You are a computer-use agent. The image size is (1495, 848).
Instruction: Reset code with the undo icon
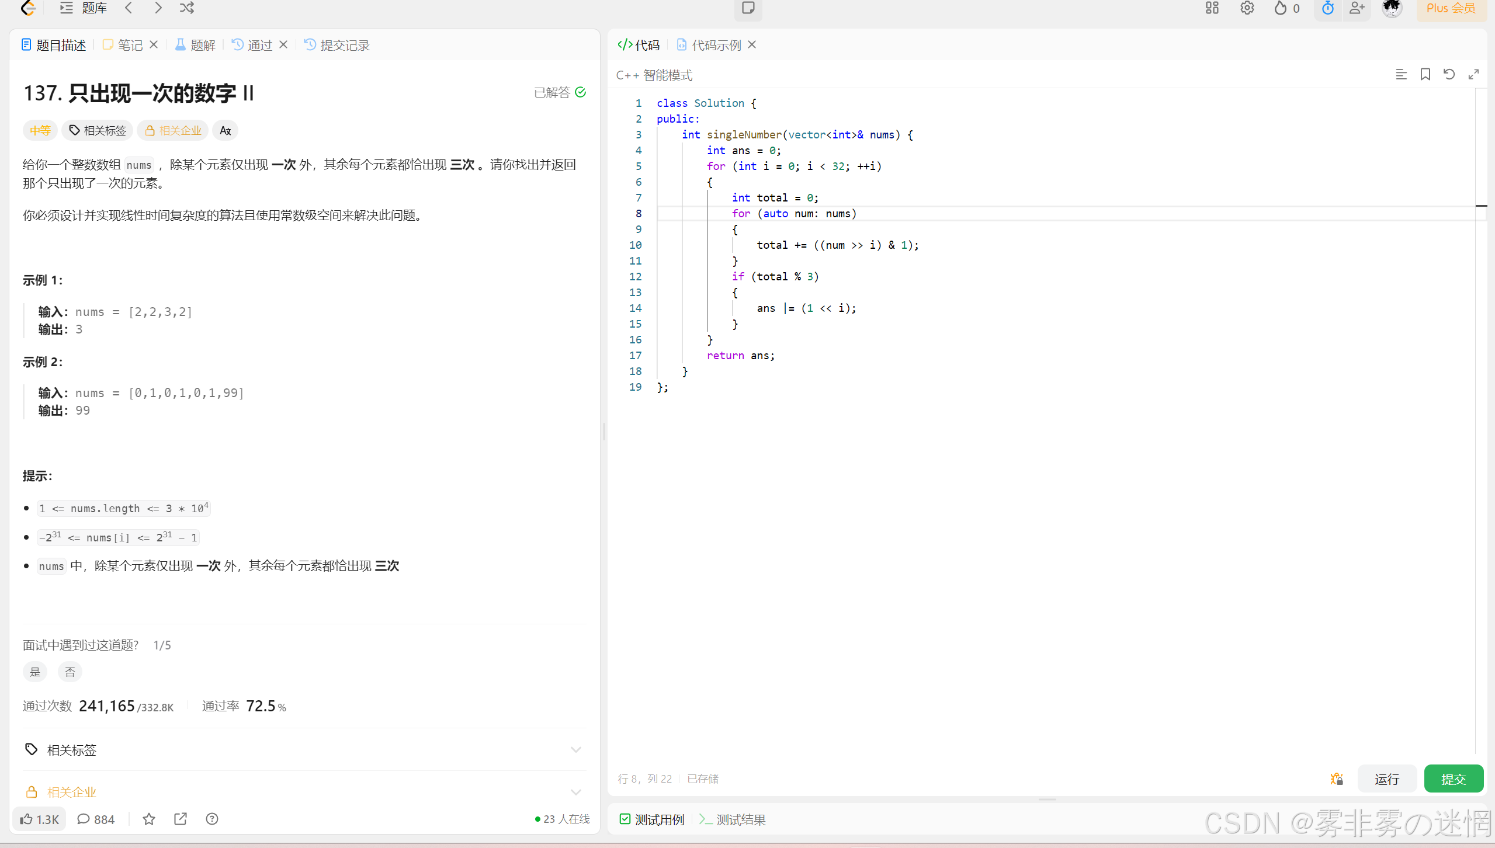(x=1449, y=74)
